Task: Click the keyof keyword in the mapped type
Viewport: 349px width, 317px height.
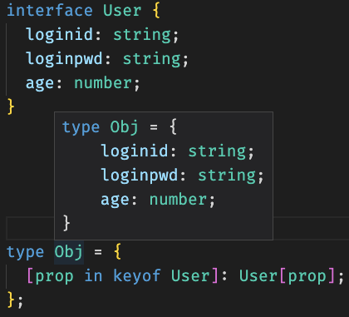Action: [136, 276]
